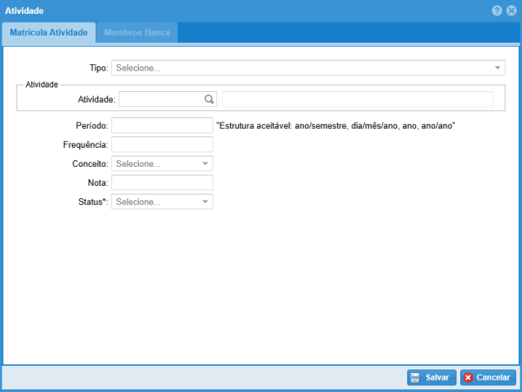The image size is (522, 392).
Task: Open the Membros Banca tab
Action: (x=138, y=33)
